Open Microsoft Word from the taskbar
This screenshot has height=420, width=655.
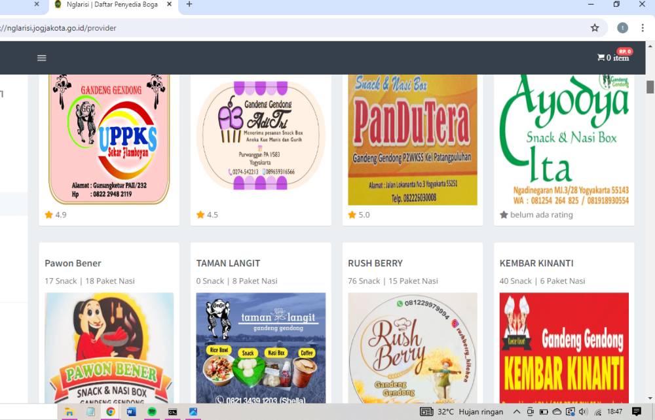(131, 412)
